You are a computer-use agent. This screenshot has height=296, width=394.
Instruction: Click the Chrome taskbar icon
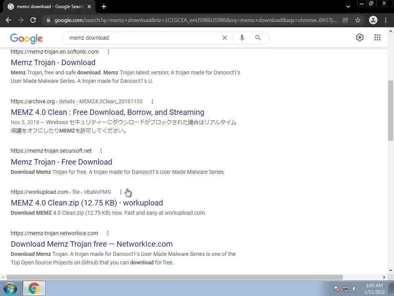(x=34, y=288)
